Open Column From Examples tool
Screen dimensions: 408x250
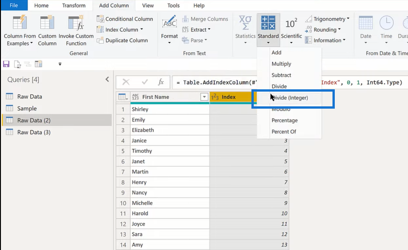point(20,31)
